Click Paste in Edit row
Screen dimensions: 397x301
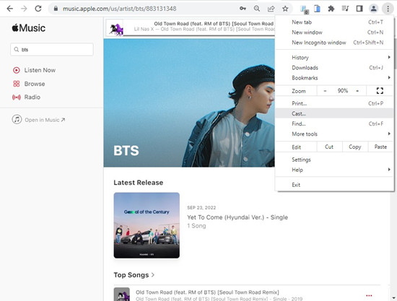pos(380,147)
